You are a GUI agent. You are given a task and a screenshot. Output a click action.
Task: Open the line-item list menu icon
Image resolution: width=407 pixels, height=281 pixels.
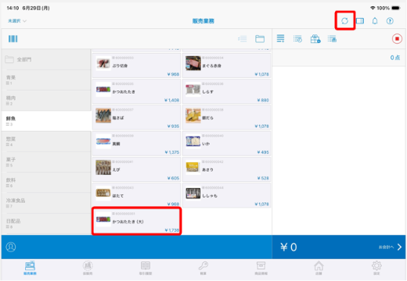[280, 38]
